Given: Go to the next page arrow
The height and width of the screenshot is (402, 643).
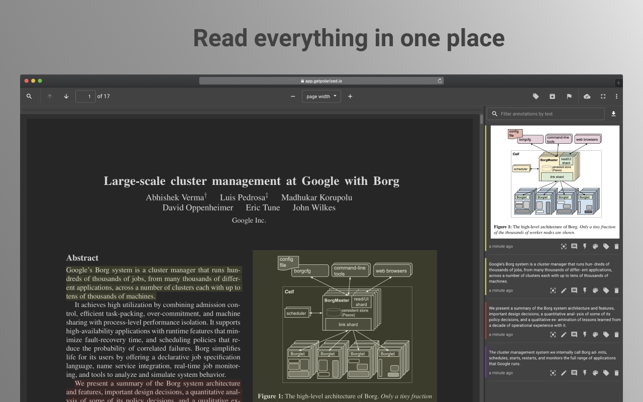Looking at the screenshot, I should 66,96.
